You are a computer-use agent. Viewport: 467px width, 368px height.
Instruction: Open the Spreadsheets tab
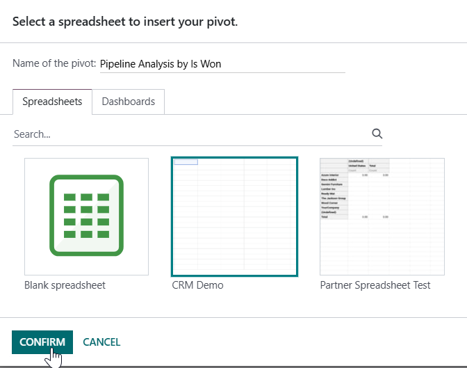52,102
